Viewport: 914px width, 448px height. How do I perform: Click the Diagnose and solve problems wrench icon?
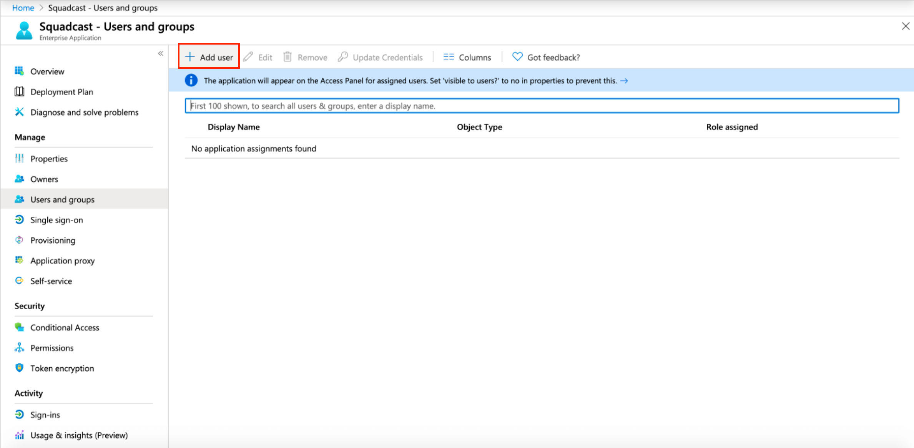[19, 112]
